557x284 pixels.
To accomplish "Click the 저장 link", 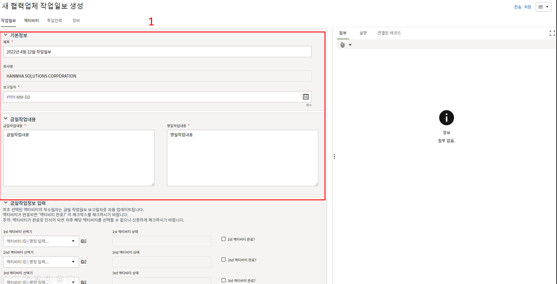I will click(x=527, y=7).
